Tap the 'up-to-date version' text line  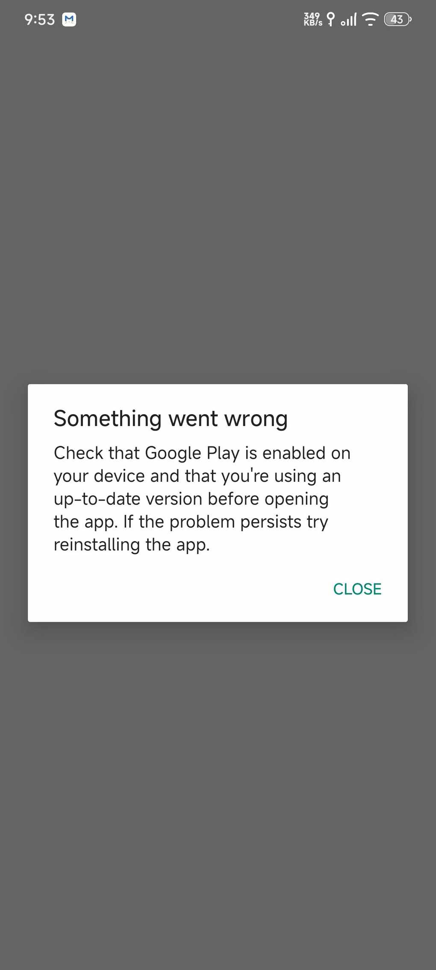pos(128,499)
